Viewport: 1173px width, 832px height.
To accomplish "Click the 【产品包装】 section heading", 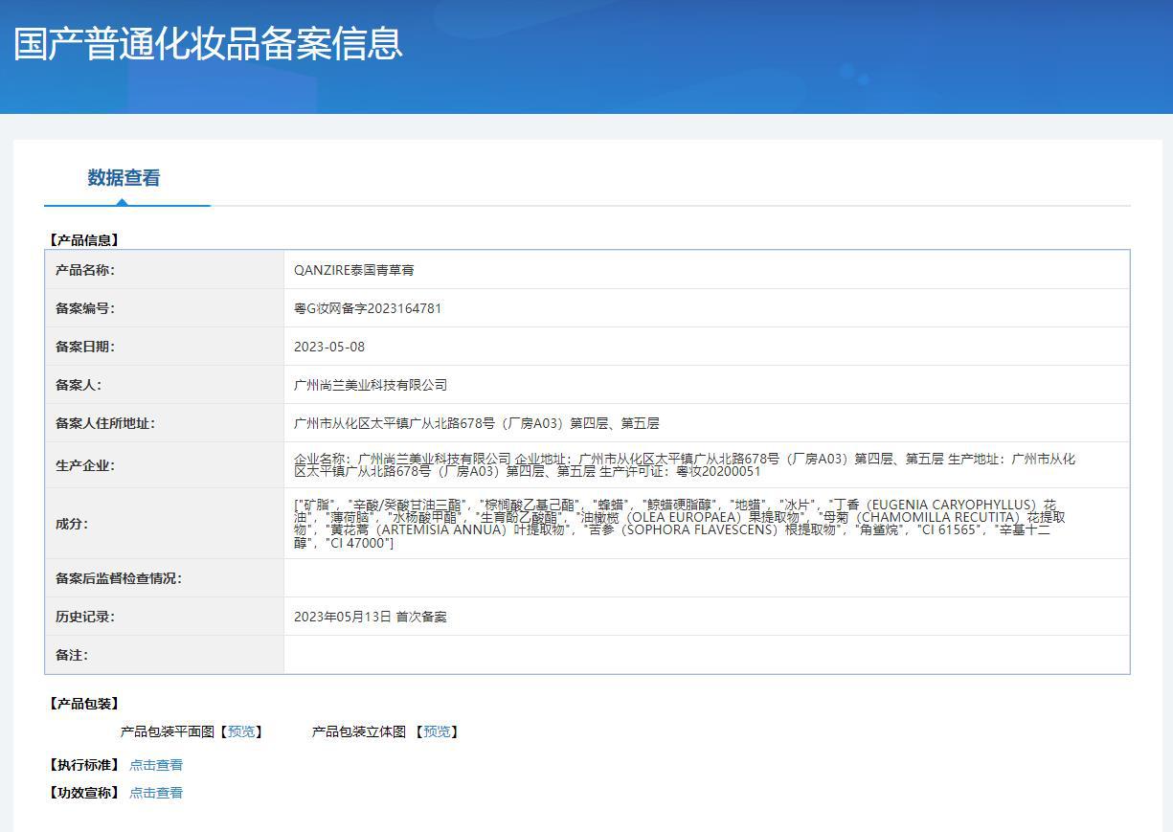I will pyautogui.click(x=85, y=704).
